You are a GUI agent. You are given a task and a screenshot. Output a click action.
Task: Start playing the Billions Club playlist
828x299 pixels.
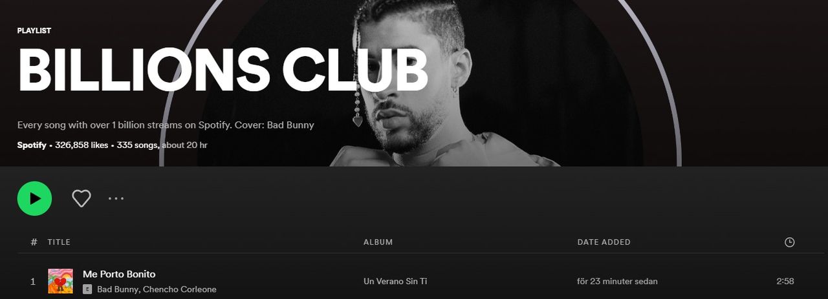[34, 198]
